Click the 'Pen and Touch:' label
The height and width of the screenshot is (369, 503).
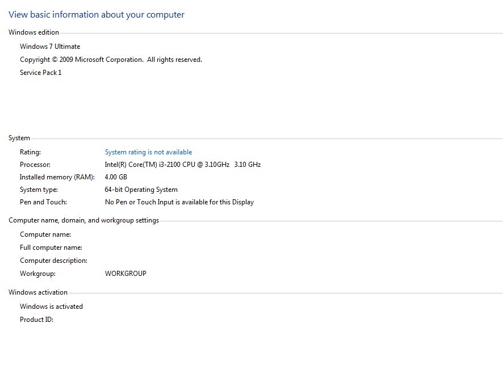pyautogui.click(x=43, y=202)
